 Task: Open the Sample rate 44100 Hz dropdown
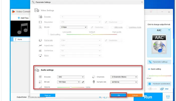[124, 82]
